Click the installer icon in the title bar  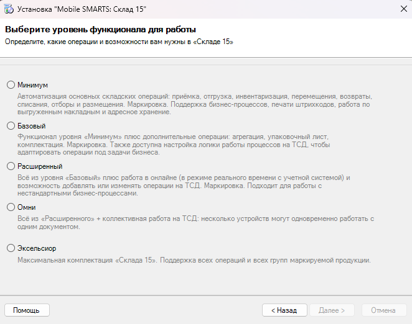click(9, 9)
